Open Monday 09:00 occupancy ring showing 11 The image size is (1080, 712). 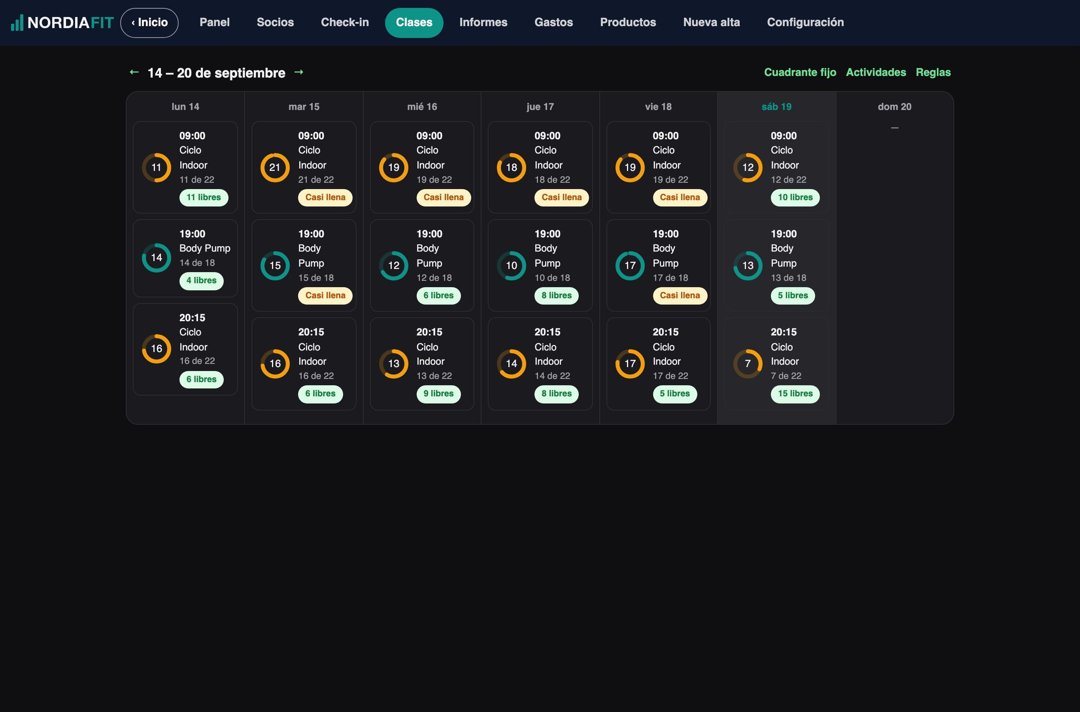[156, 168]
